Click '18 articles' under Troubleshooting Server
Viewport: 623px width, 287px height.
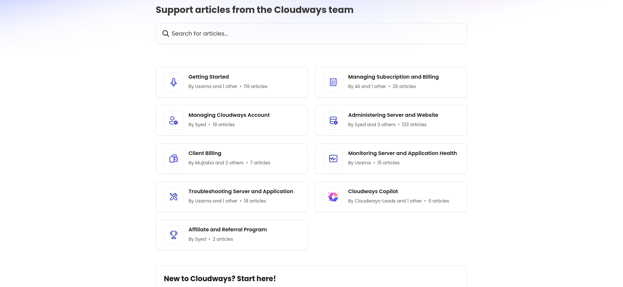pos(255,201)
